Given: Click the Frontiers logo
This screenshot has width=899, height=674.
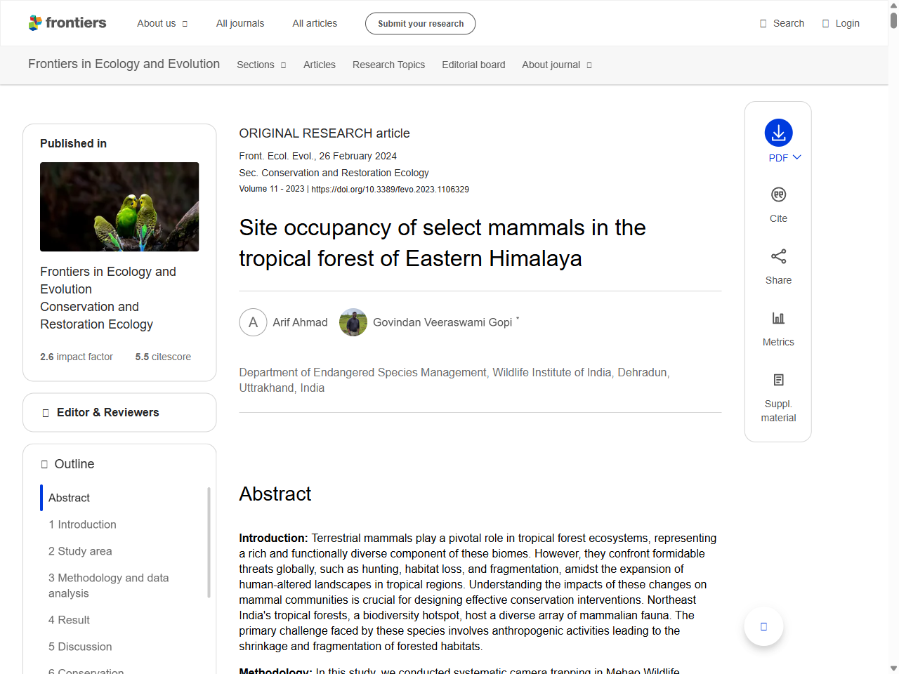Looking at the screenshot, I should [67, 22].
